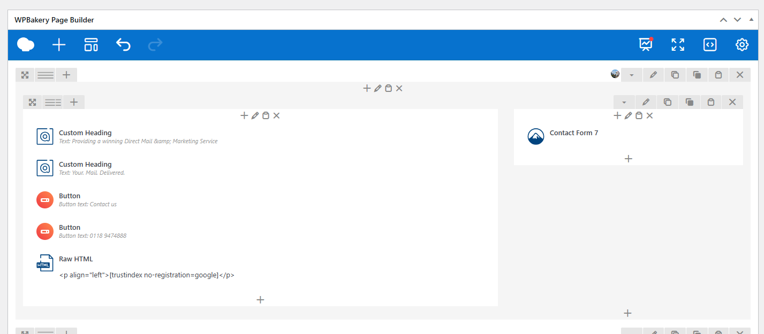Move WPBakery panel down with chevron
Image resolution: width=764 pixels, height=334 pixels.
point(737,20)
